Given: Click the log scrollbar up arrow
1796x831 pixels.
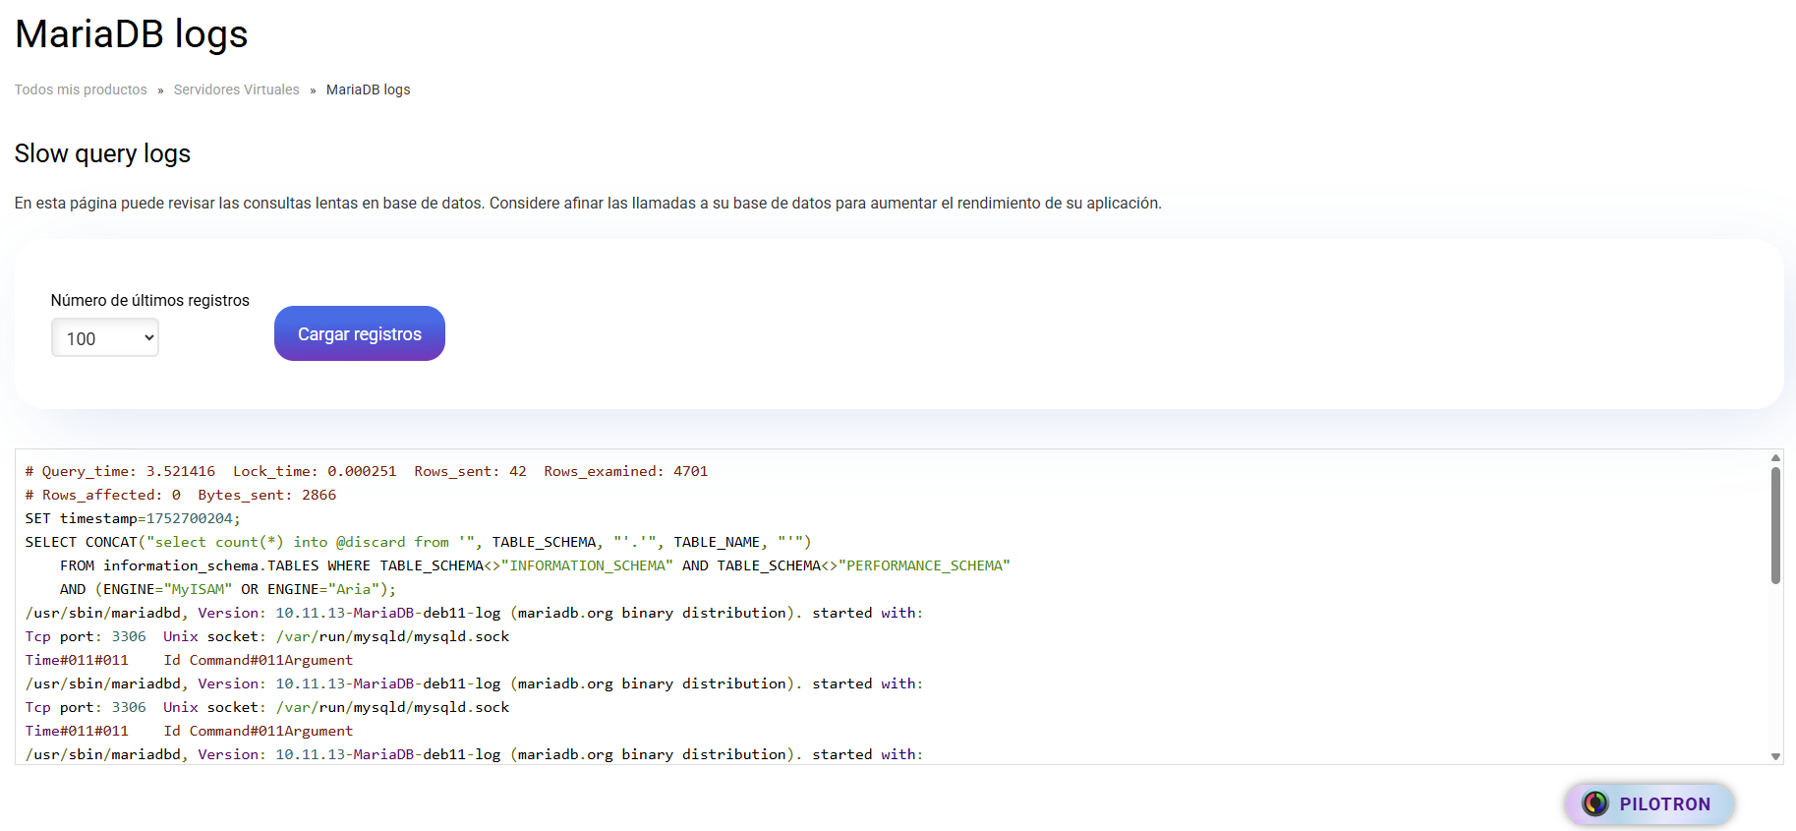Looking at the screenshot, I should tap(1775, 458).
